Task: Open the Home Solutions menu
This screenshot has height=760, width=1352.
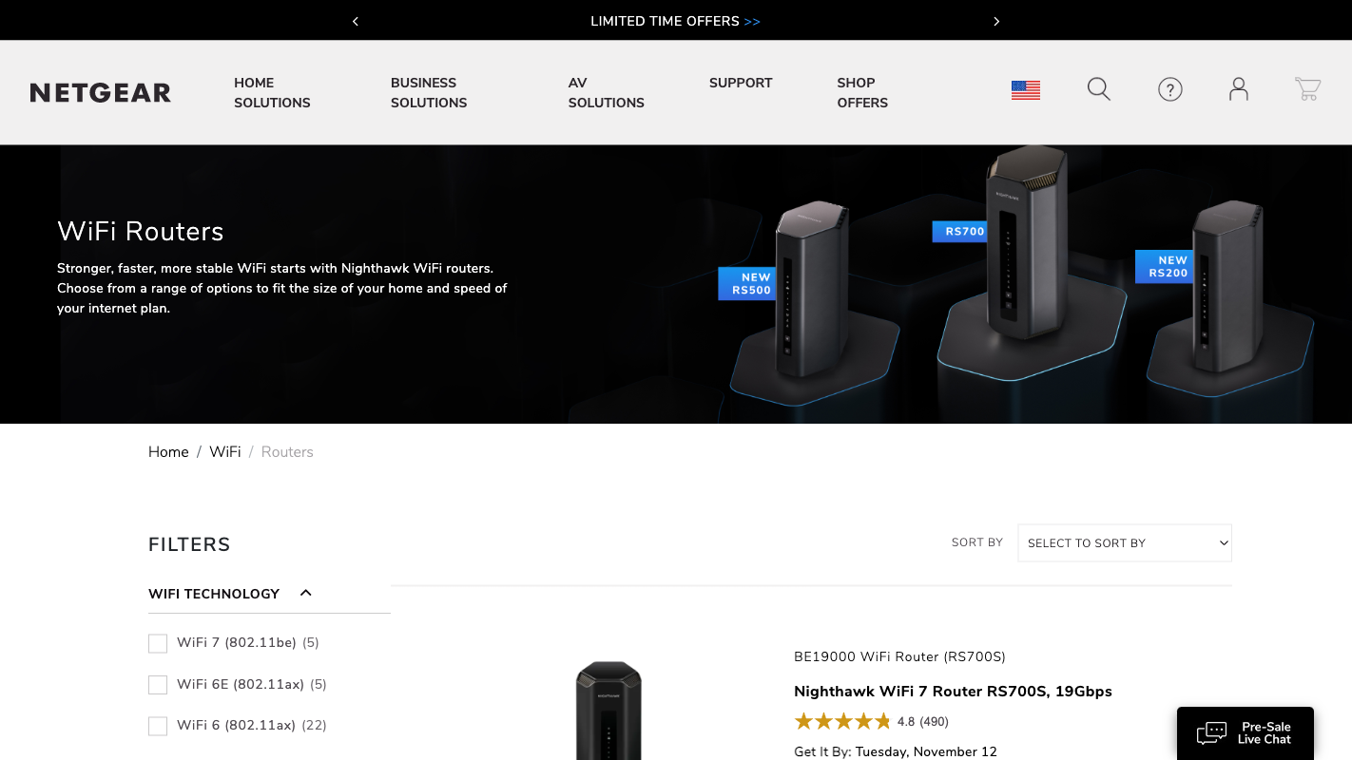Action: [272, 92]
